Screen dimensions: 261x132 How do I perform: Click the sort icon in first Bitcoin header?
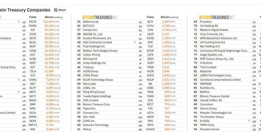[x=62, y=17]
